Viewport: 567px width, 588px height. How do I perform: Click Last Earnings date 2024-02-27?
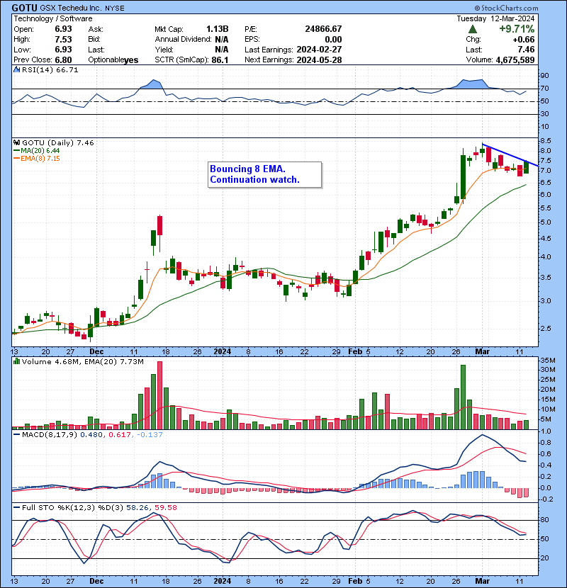(319, 50)
